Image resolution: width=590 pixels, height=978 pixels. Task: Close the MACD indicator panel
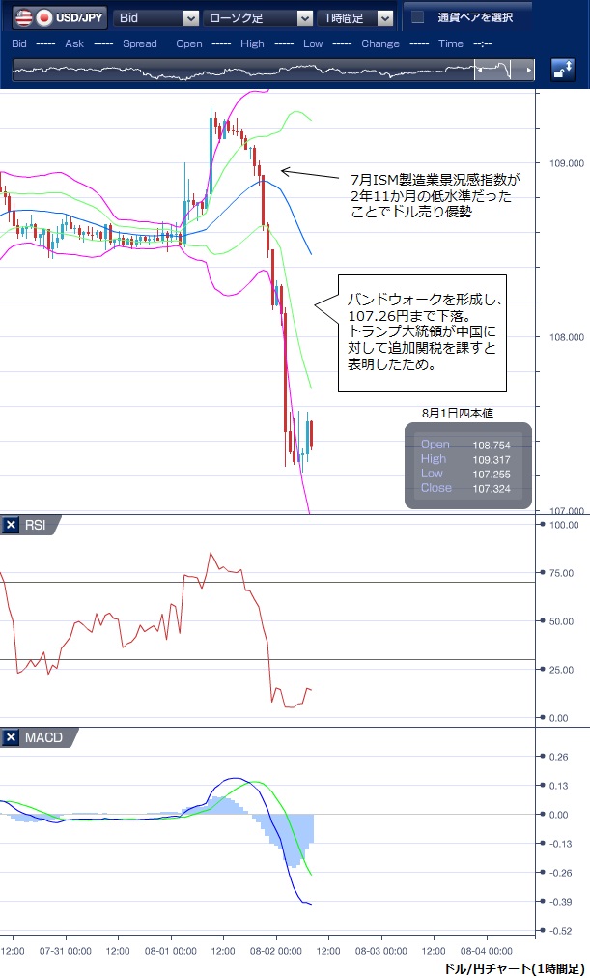(x=12, y=737)
